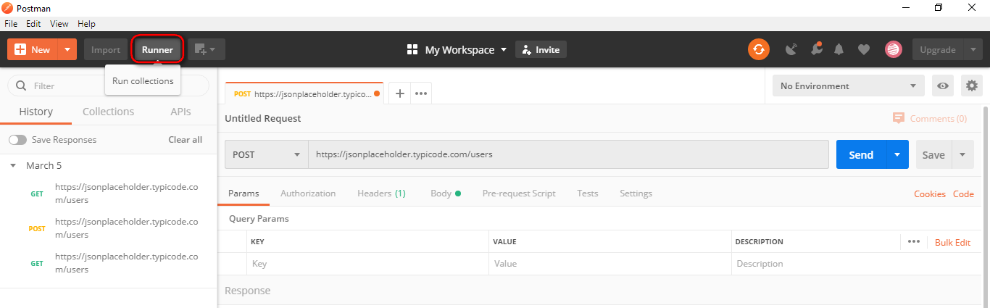Viewport: 990px width, 308px height.
Task: Click the sync status icon
Action: pos(758,49)
